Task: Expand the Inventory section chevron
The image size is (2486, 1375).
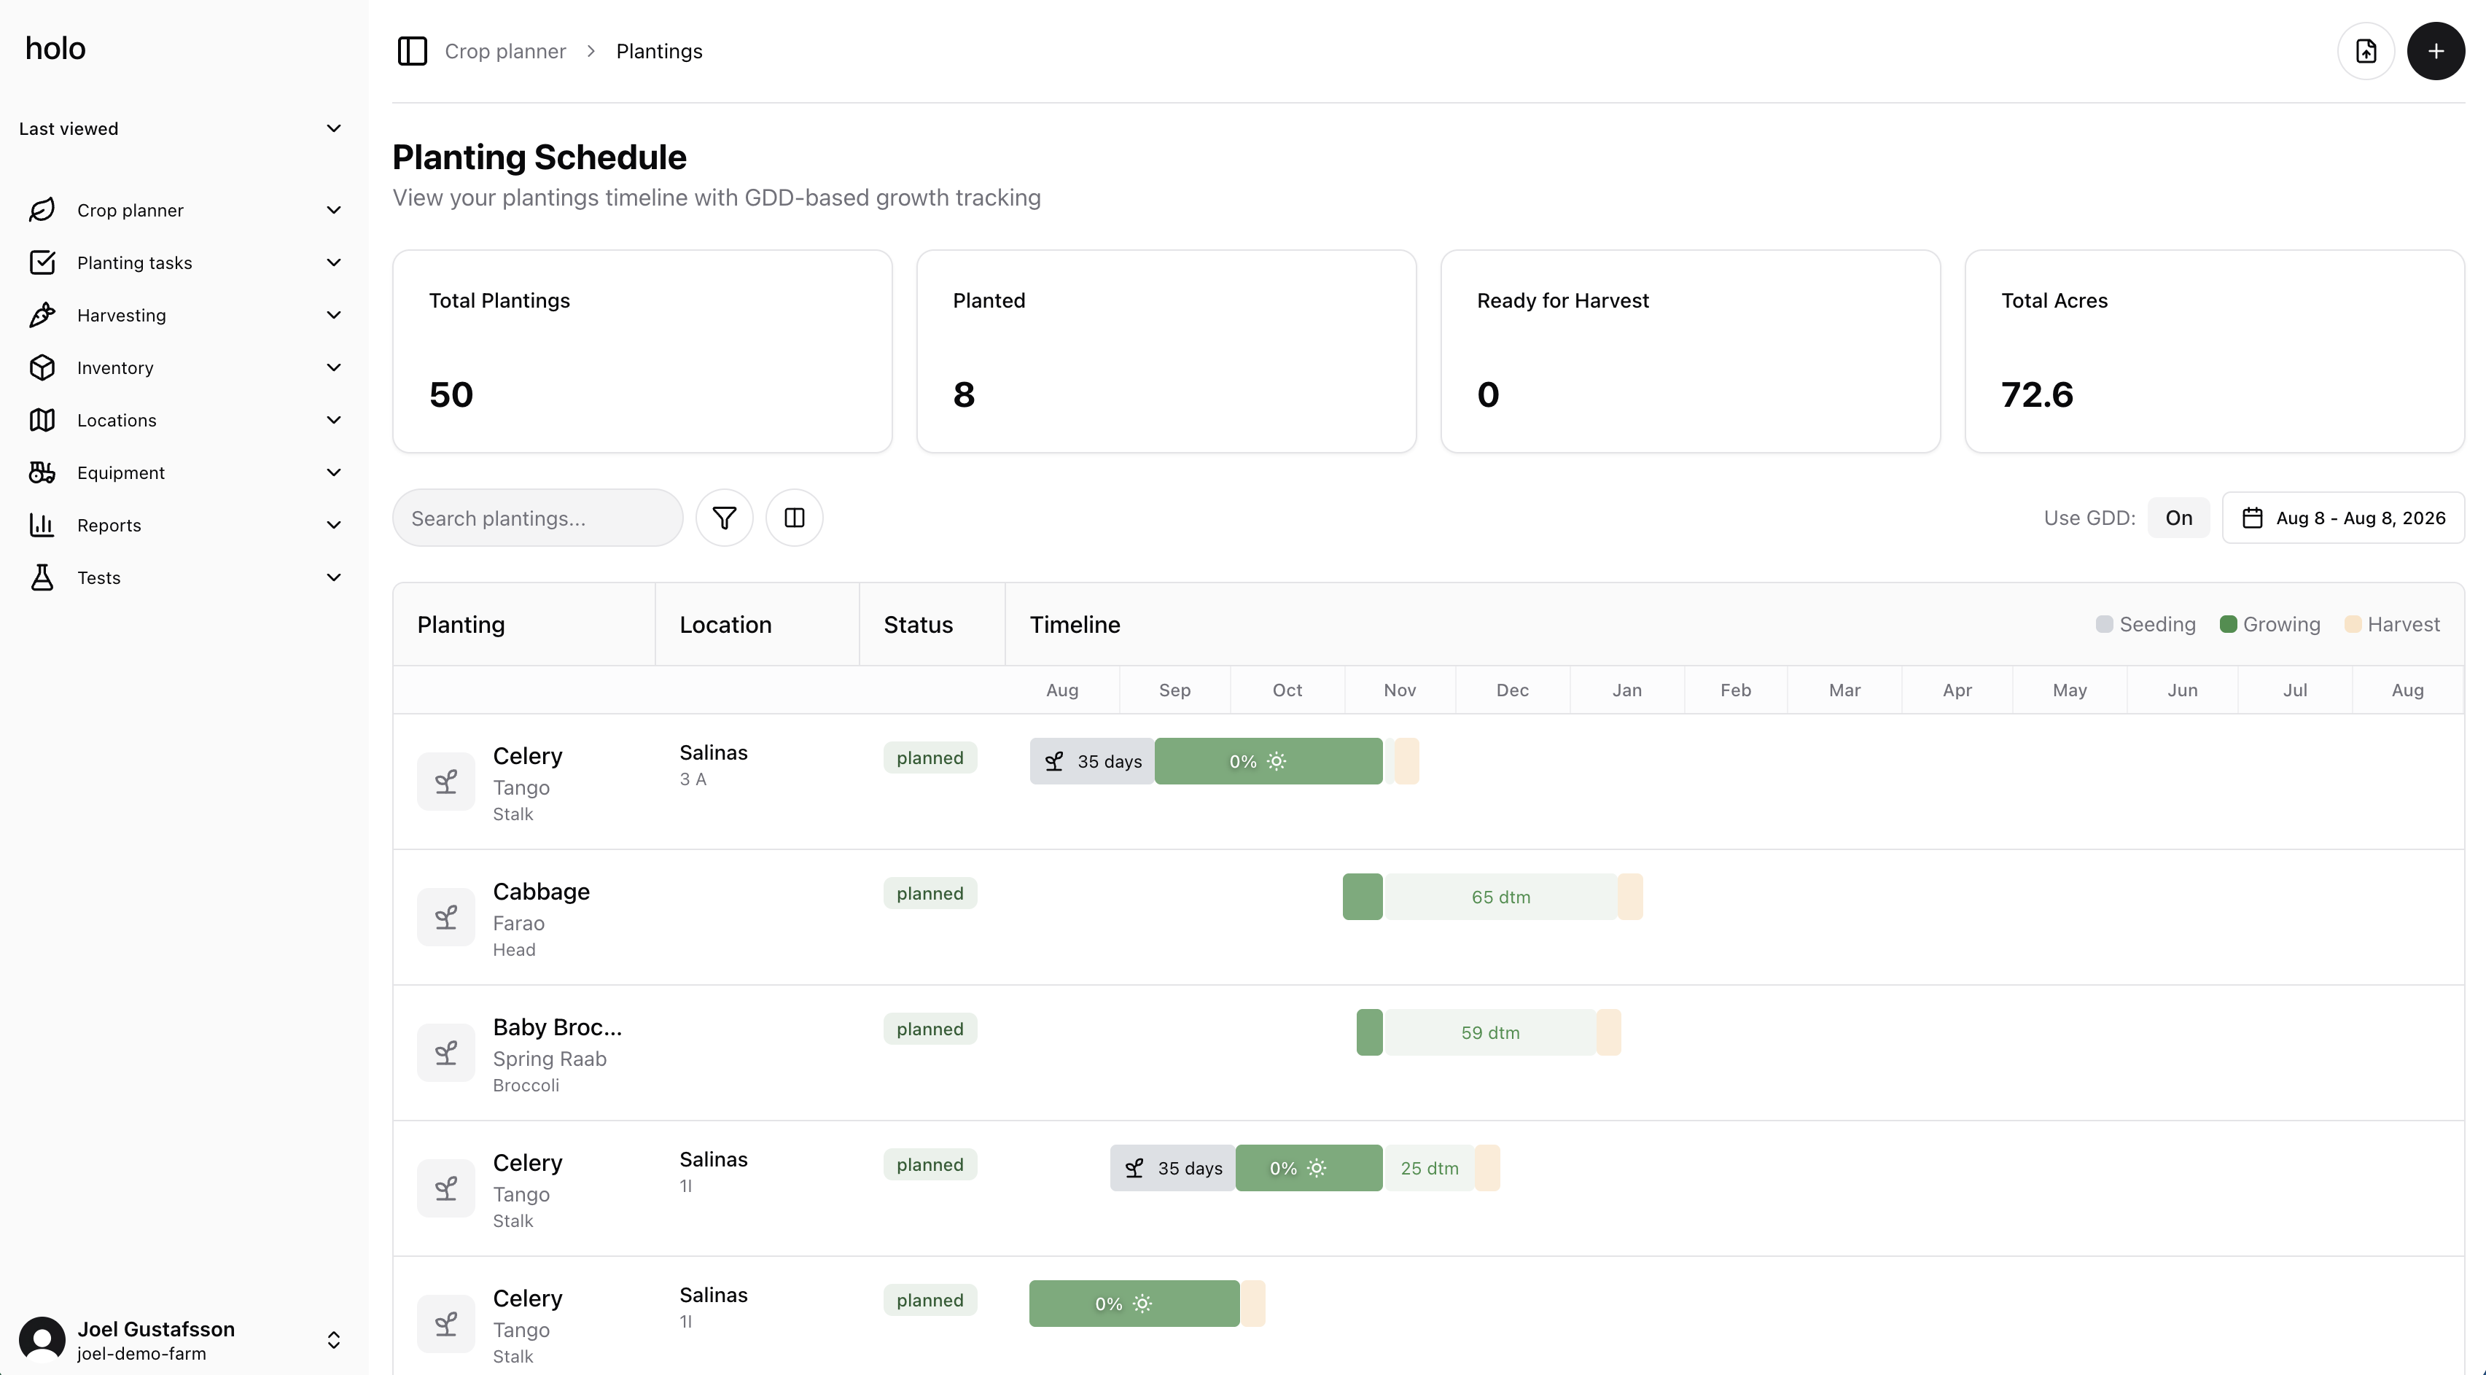Action: pyautogui.click(x=334, y=367)
